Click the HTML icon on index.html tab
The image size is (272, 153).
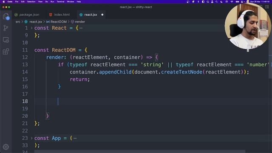(x=51, y=15)
